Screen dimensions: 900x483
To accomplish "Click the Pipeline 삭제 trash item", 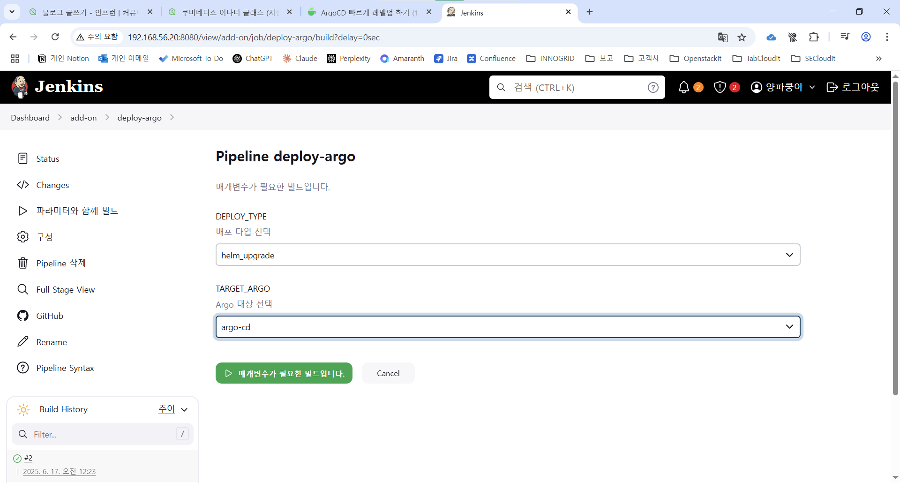I will 60,264.
